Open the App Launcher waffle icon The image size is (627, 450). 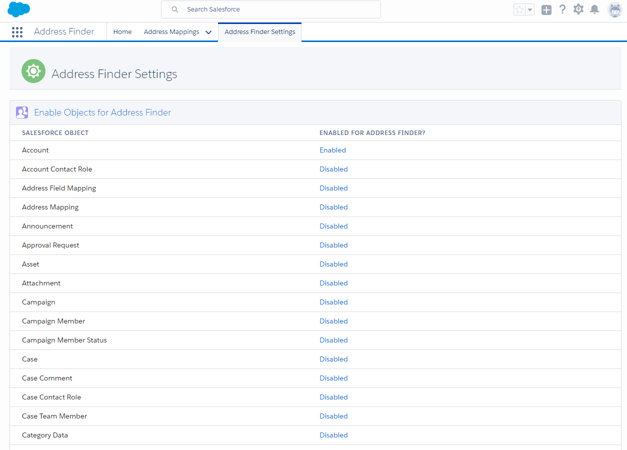click(x=17, y=31)
